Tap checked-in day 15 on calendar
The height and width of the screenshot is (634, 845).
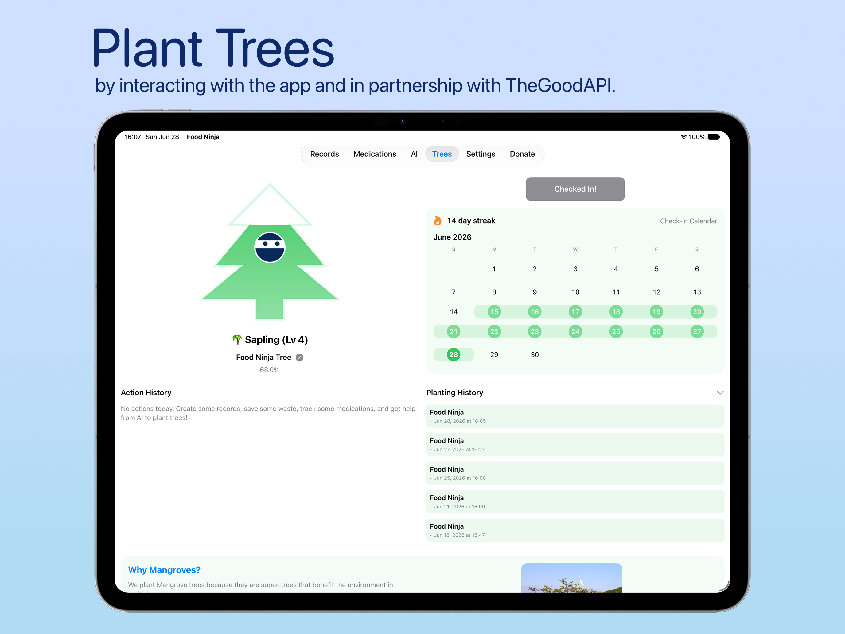(x=494, y=312)
